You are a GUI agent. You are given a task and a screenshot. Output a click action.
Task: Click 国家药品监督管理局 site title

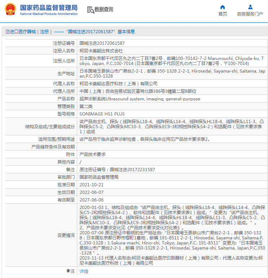[49, 8]
